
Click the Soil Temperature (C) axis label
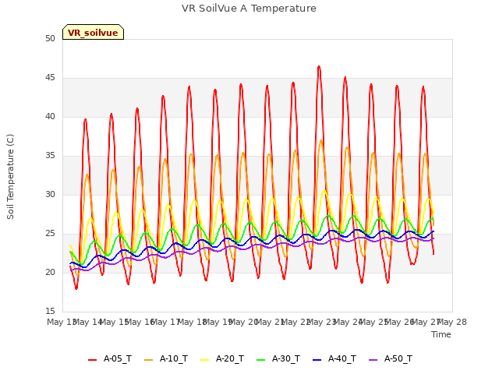pos(10,177)
